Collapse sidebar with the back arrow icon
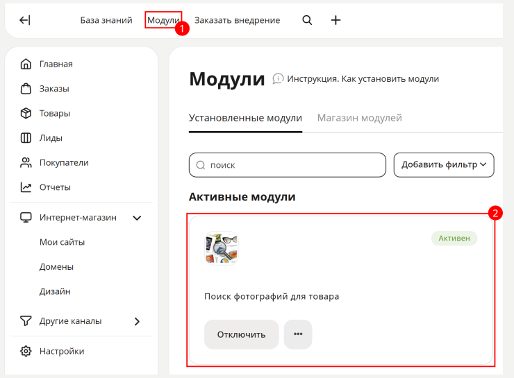The height and width of the screenshot is (378, 514). [x=25, y=20]
